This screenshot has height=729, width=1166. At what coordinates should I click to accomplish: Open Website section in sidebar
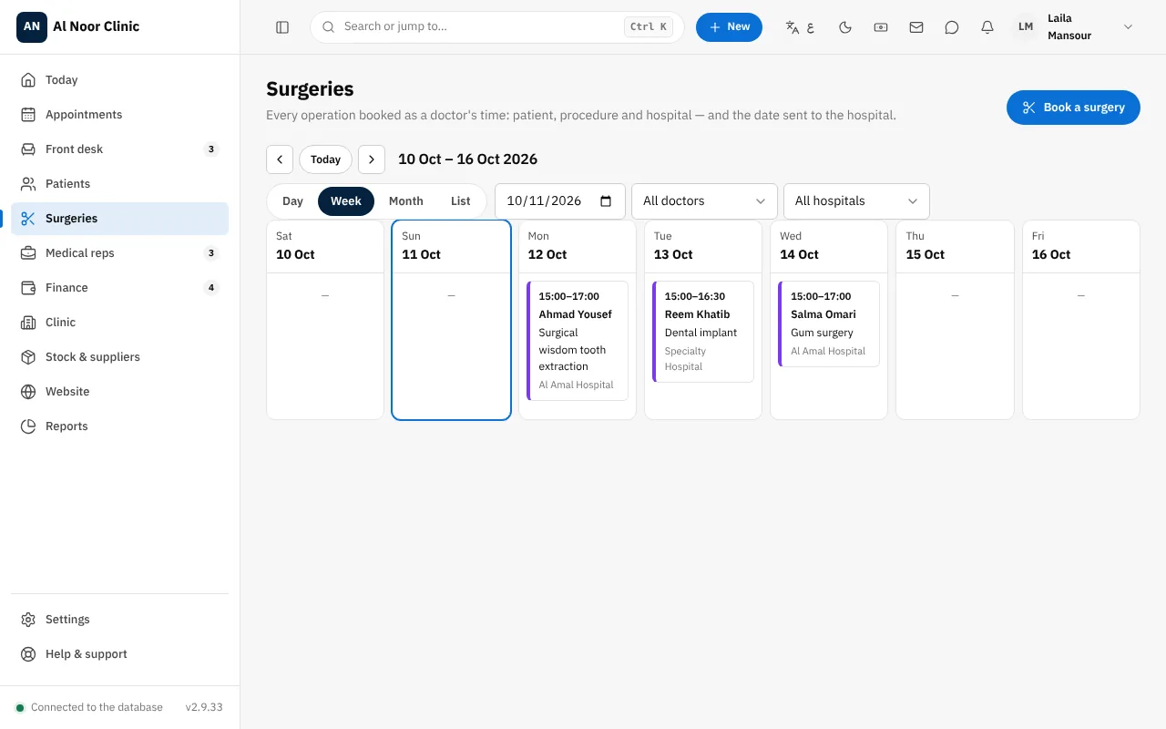[119, 392]
